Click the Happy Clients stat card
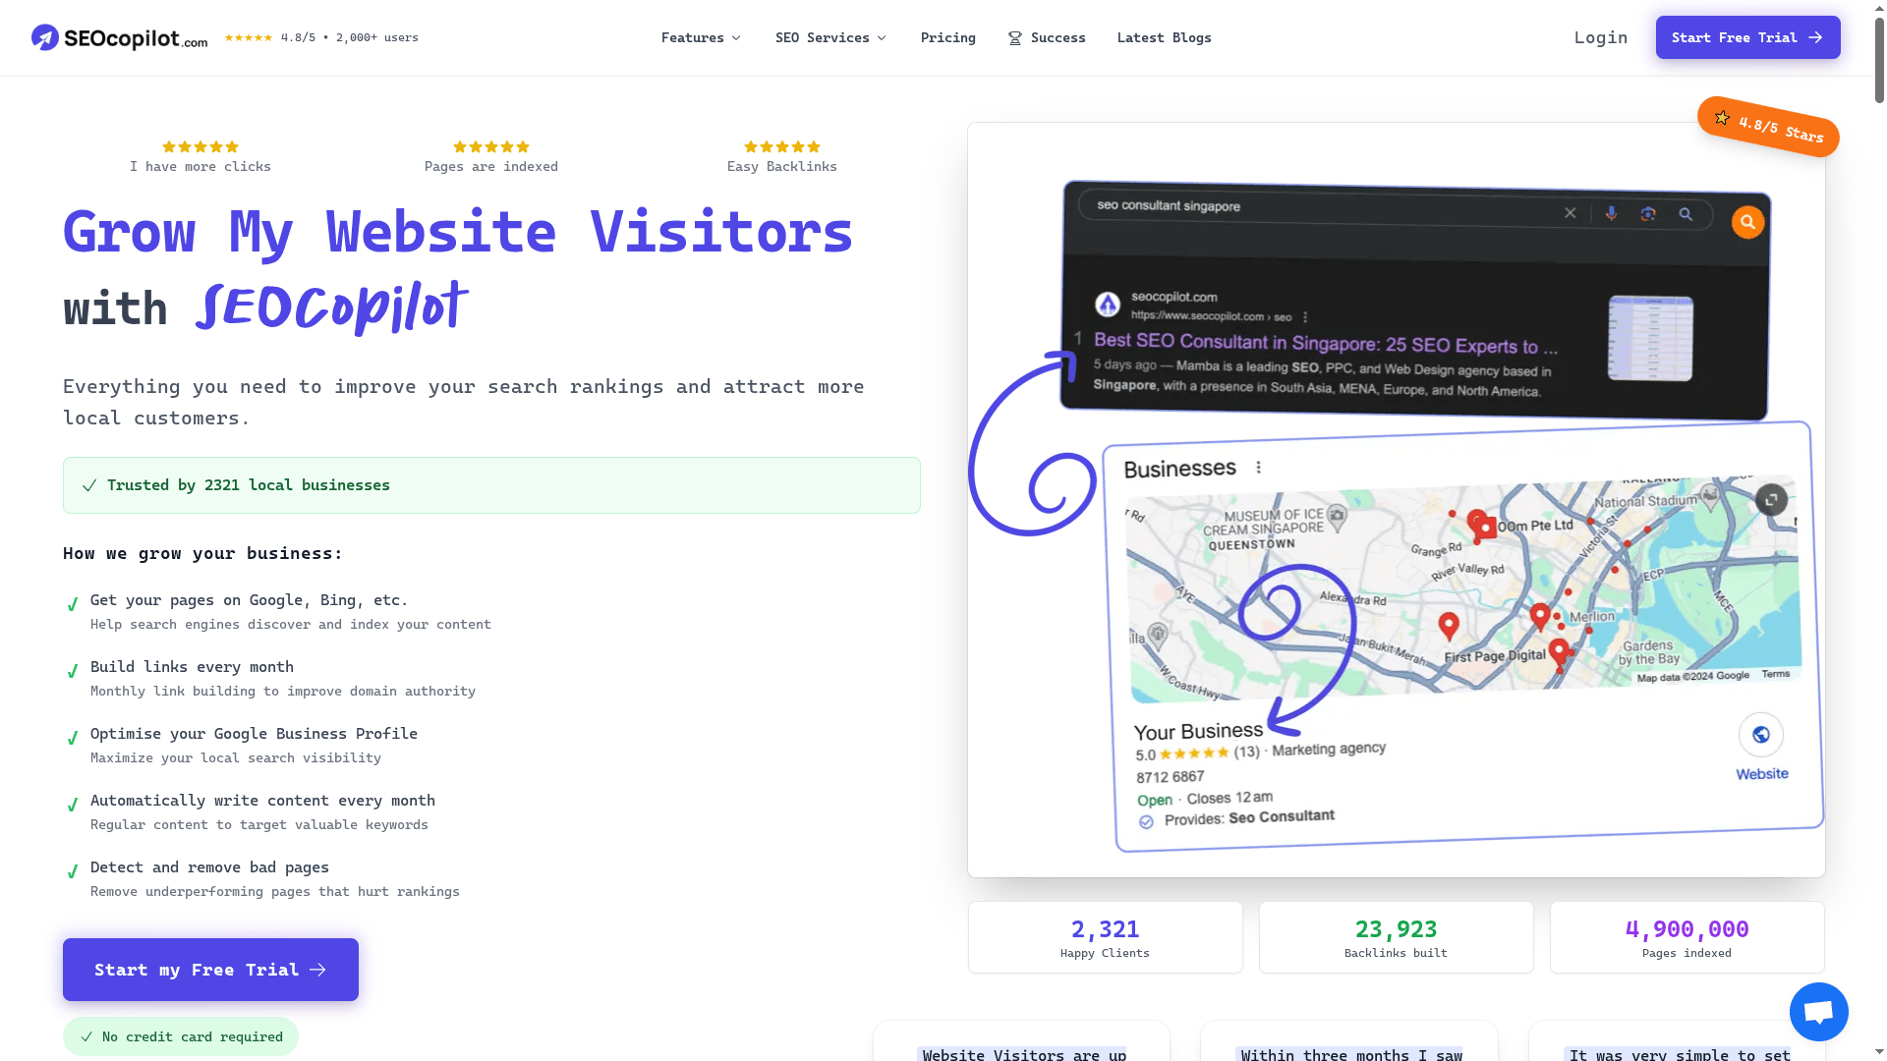The width and height of the screenshot is (1887, 1061). pyautogui.click(x=1105, y=937)
